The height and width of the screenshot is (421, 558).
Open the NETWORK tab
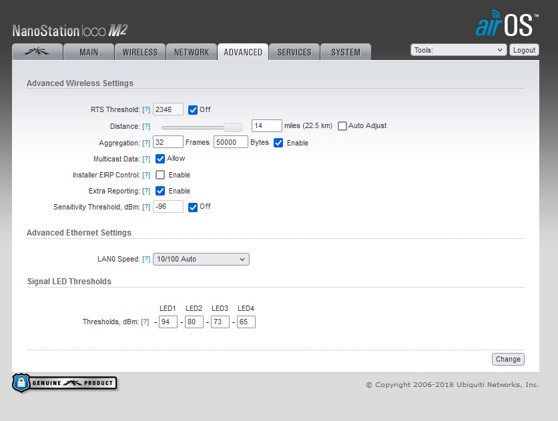[192, 52]
